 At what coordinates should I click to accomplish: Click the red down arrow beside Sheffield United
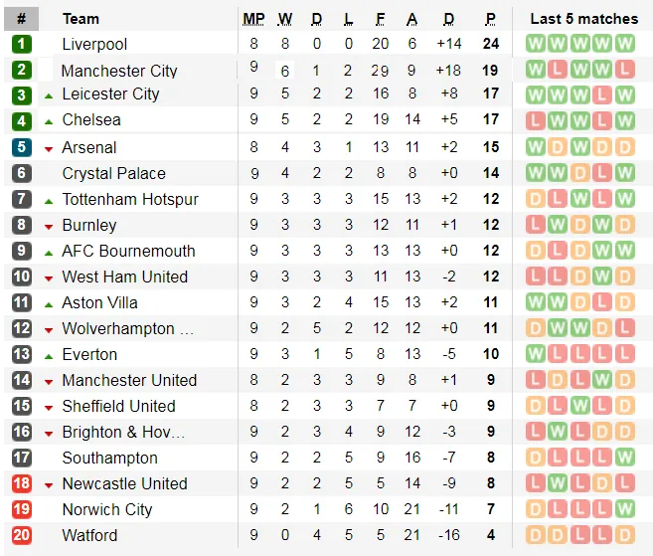coord(49,407)
